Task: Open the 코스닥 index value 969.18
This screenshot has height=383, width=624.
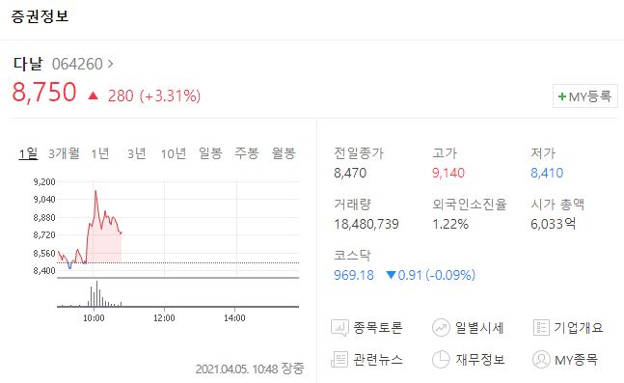Action: (354, 275)
